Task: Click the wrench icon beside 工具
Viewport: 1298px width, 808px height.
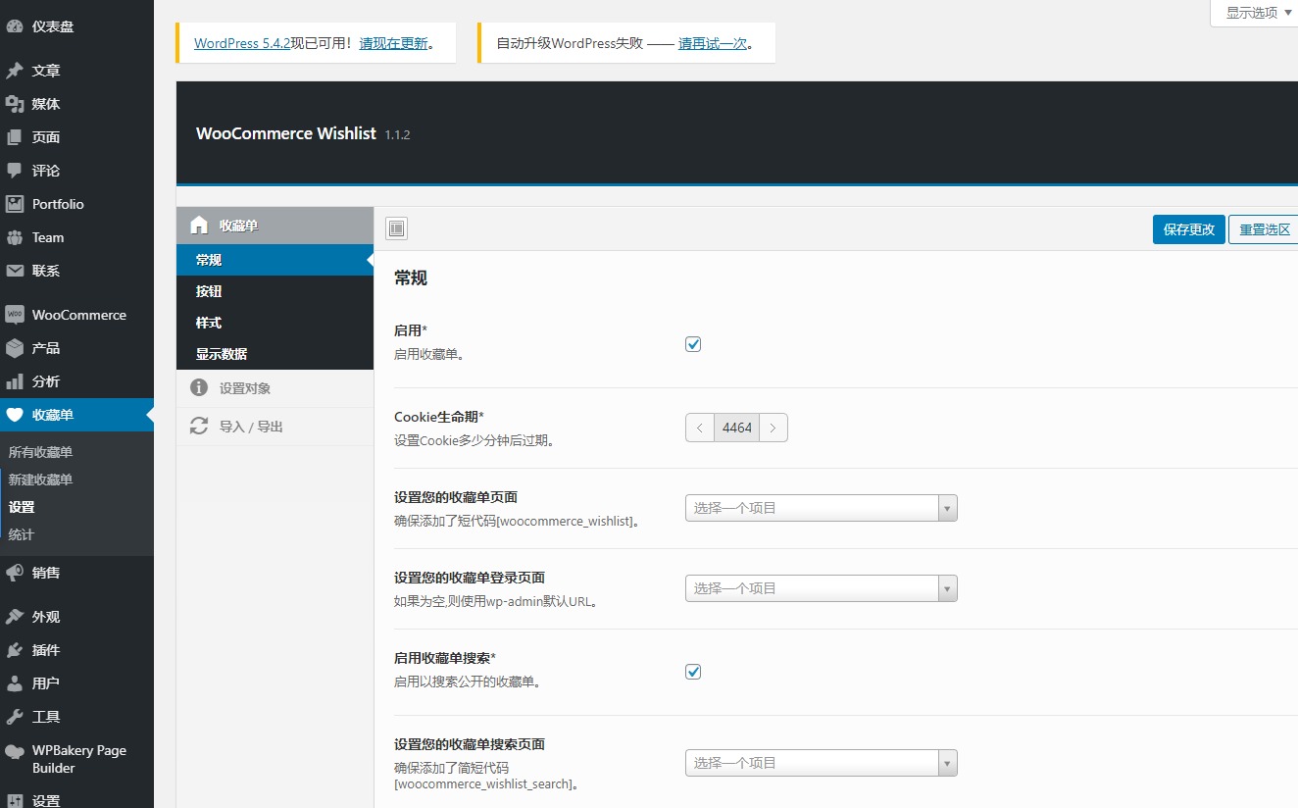Action: click(15, 717)
